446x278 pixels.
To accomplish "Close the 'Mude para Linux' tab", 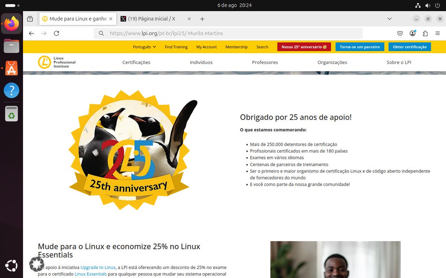I will (111, 19).
